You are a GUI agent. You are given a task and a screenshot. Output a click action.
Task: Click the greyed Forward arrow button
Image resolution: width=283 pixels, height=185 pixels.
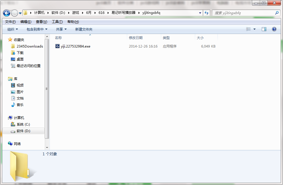[14, 13]
